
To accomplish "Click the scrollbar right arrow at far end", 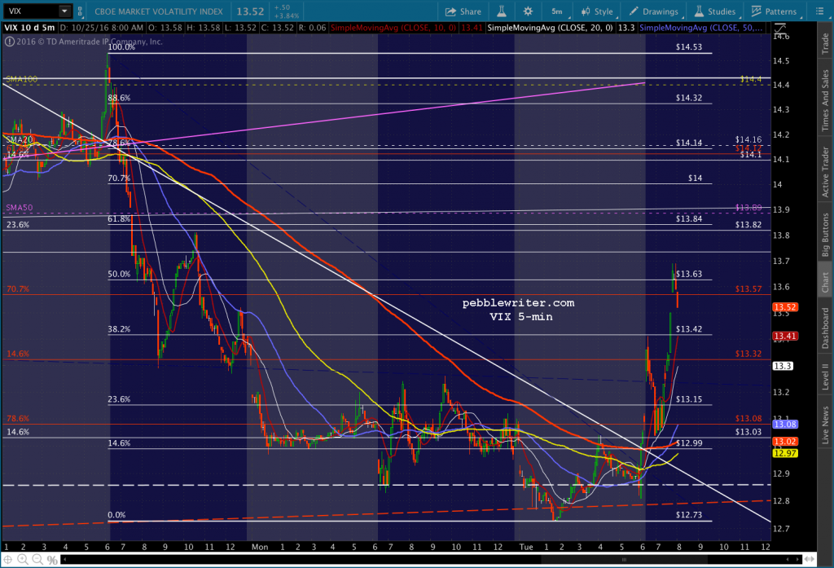I will (x=797, y=560).
